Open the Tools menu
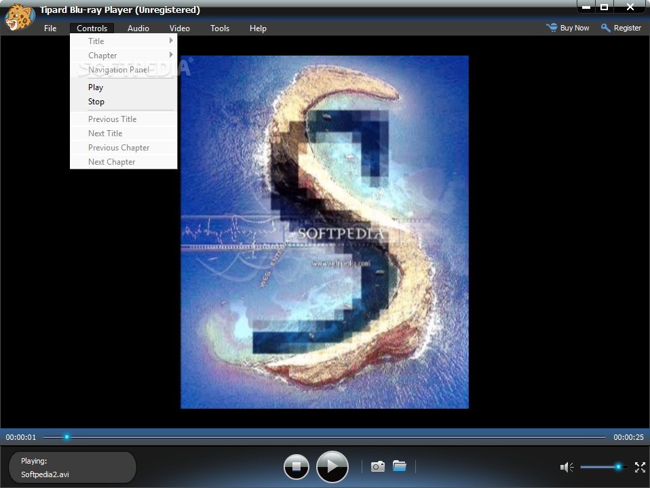 point(220,28)
